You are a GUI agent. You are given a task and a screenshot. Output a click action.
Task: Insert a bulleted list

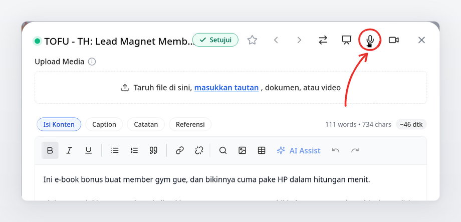(115, 150)
